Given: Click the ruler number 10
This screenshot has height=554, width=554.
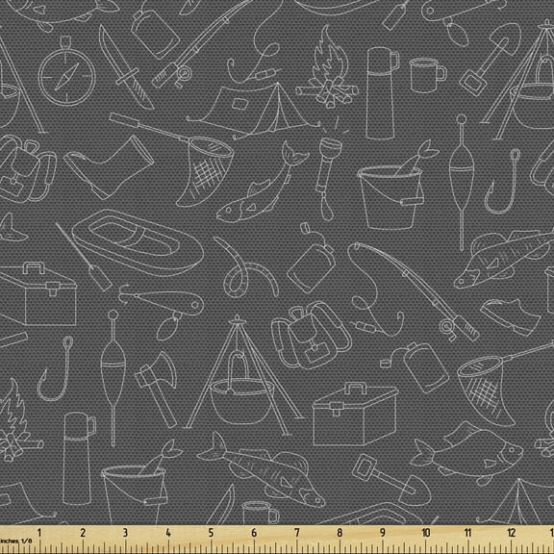Looking at the screenshot, I should pyautogui.click(x=426, y=533).
